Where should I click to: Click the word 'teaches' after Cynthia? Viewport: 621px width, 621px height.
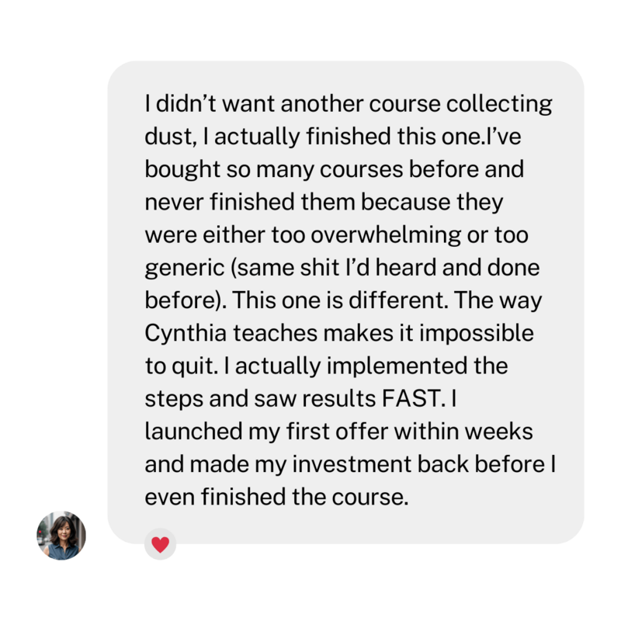276,333
